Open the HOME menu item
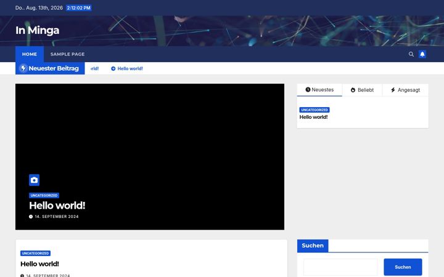This screenshot has width=444, height=277. (x=30, y=54)
